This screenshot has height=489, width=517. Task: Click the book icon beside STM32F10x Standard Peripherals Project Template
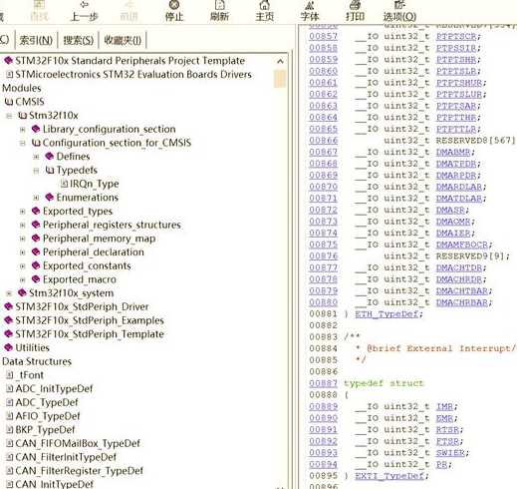tap(8, 61)
